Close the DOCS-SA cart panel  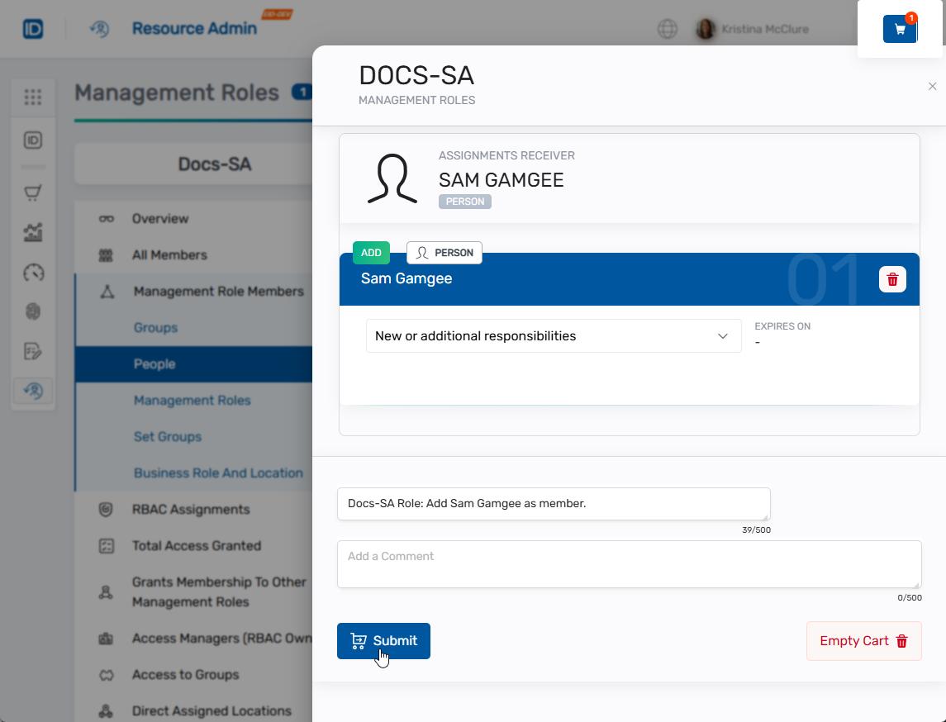932,87
